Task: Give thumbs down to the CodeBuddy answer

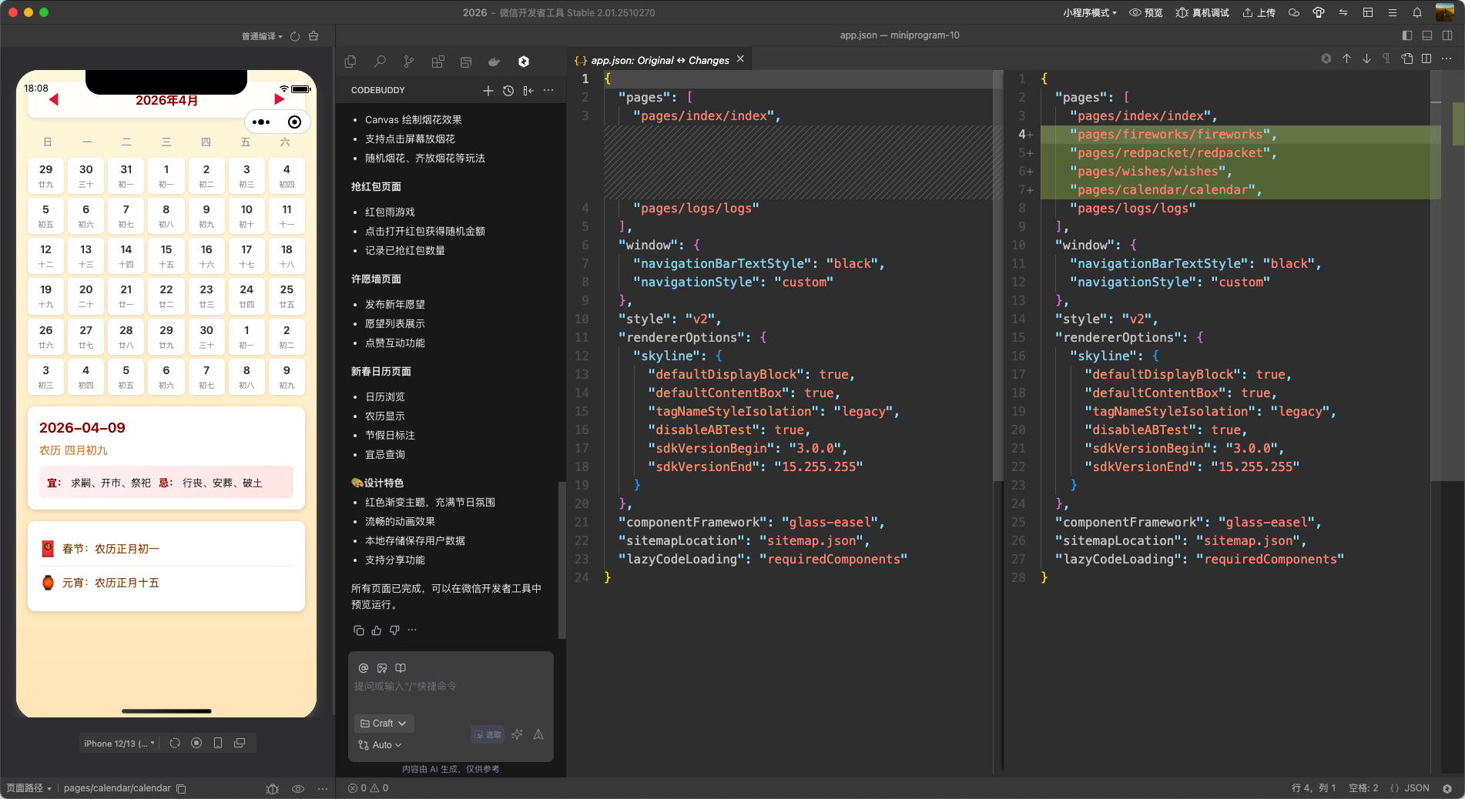Action: click(x=394, y=630)
